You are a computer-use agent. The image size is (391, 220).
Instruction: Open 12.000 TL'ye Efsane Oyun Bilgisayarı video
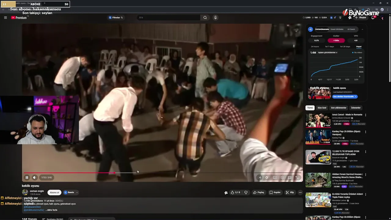pyautogui.click(x=318, y=157)
